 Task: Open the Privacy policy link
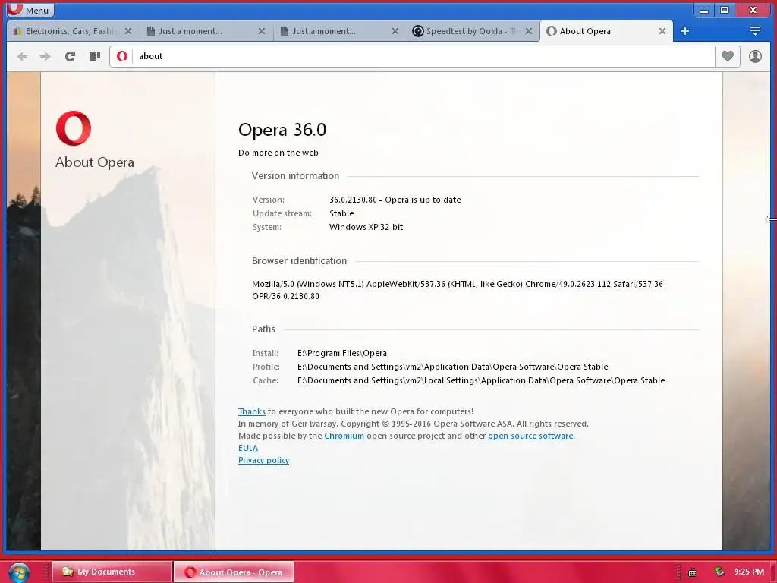263,460
